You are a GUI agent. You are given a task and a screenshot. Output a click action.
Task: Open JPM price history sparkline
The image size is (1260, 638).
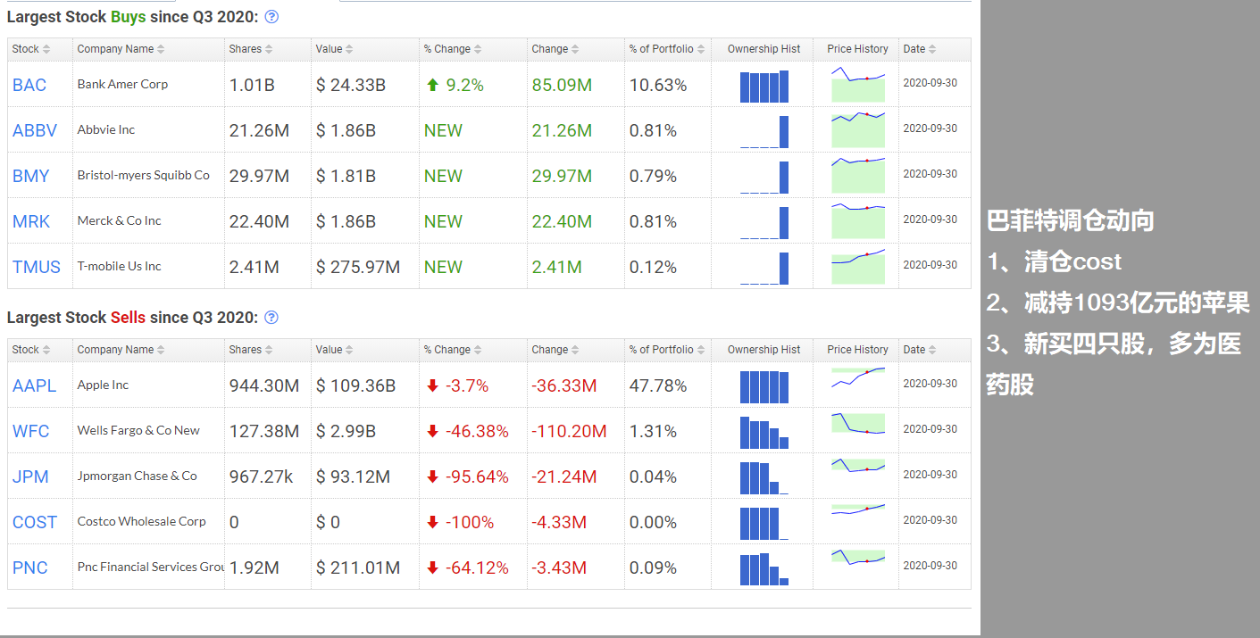tap(858, 466)
